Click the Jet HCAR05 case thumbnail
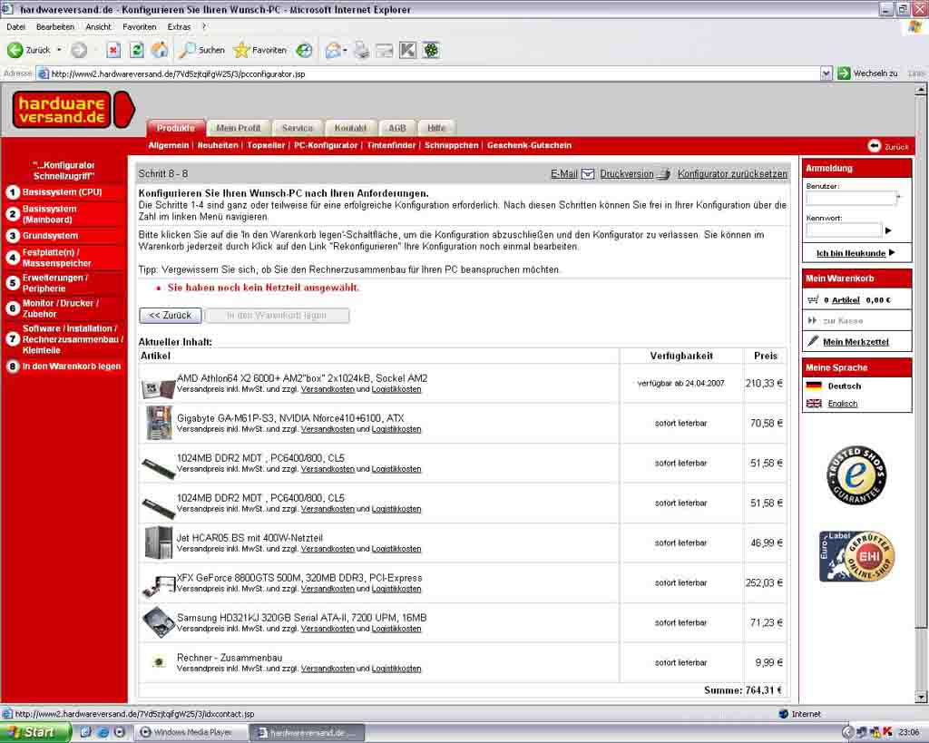This screenshot has height=743, width=929. [x=158, y=543]
